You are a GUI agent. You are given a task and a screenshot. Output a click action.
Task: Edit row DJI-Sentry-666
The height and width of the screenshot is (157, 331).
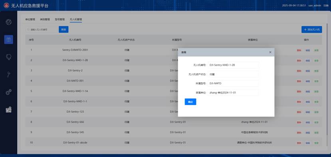308,122
